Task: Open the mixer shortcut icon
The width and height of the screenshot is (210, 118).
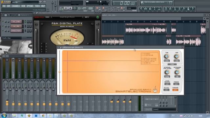Action: tap(159, 9)
